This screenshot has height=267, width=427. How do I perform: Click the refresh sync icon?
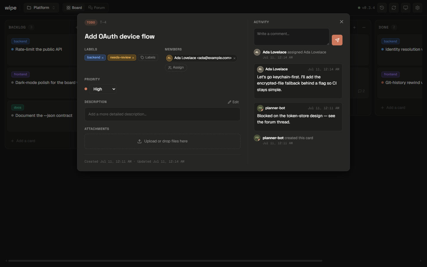pos(394,8)
